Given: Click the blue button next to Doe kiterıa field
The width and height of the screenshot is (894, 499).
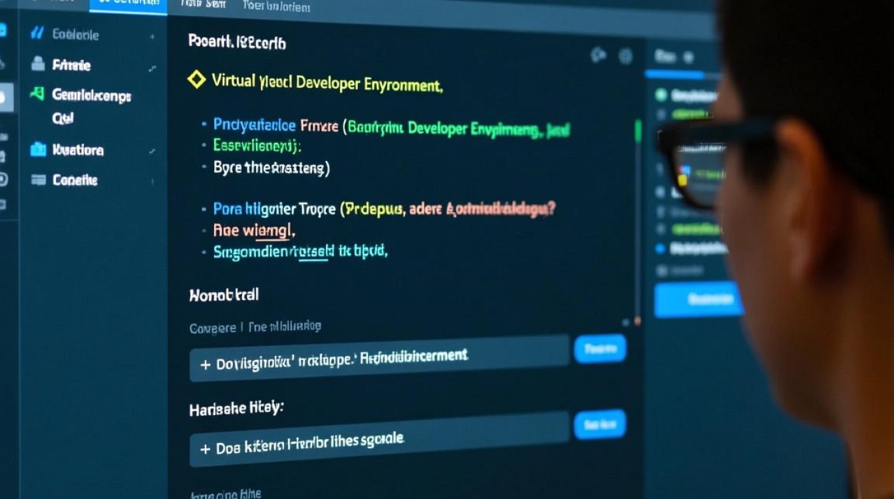Looking at the screenshot, I should tap(599, 424).
